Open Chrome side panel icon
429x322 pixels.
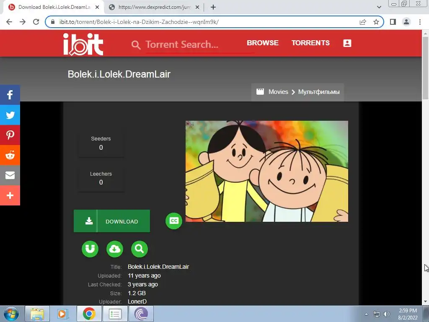393,22
